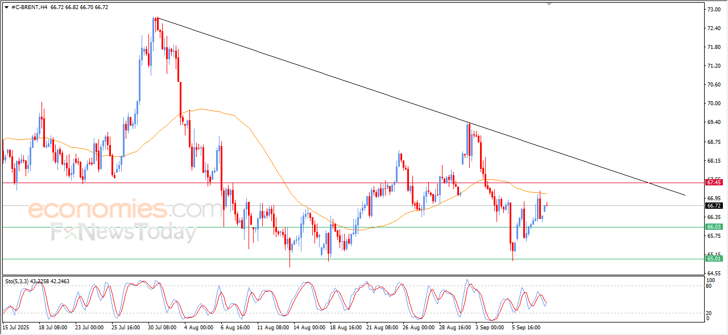This screenshot has width=728, height=335.
Task: Select the green 66.03 price level tag
Action: pos(714,228)
